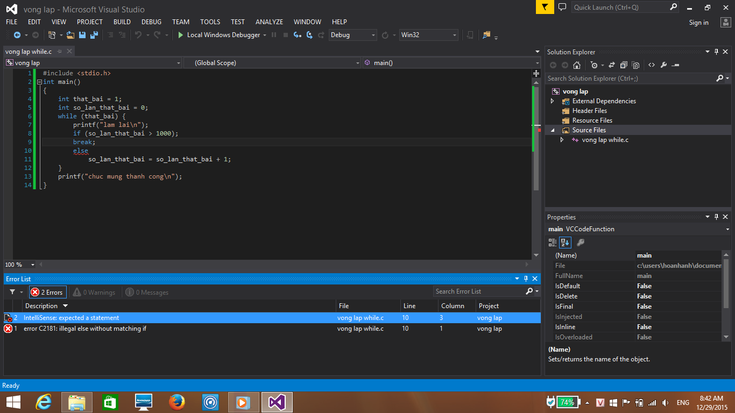Click the Alphabetical sort icon in Properties

(565, 243)
